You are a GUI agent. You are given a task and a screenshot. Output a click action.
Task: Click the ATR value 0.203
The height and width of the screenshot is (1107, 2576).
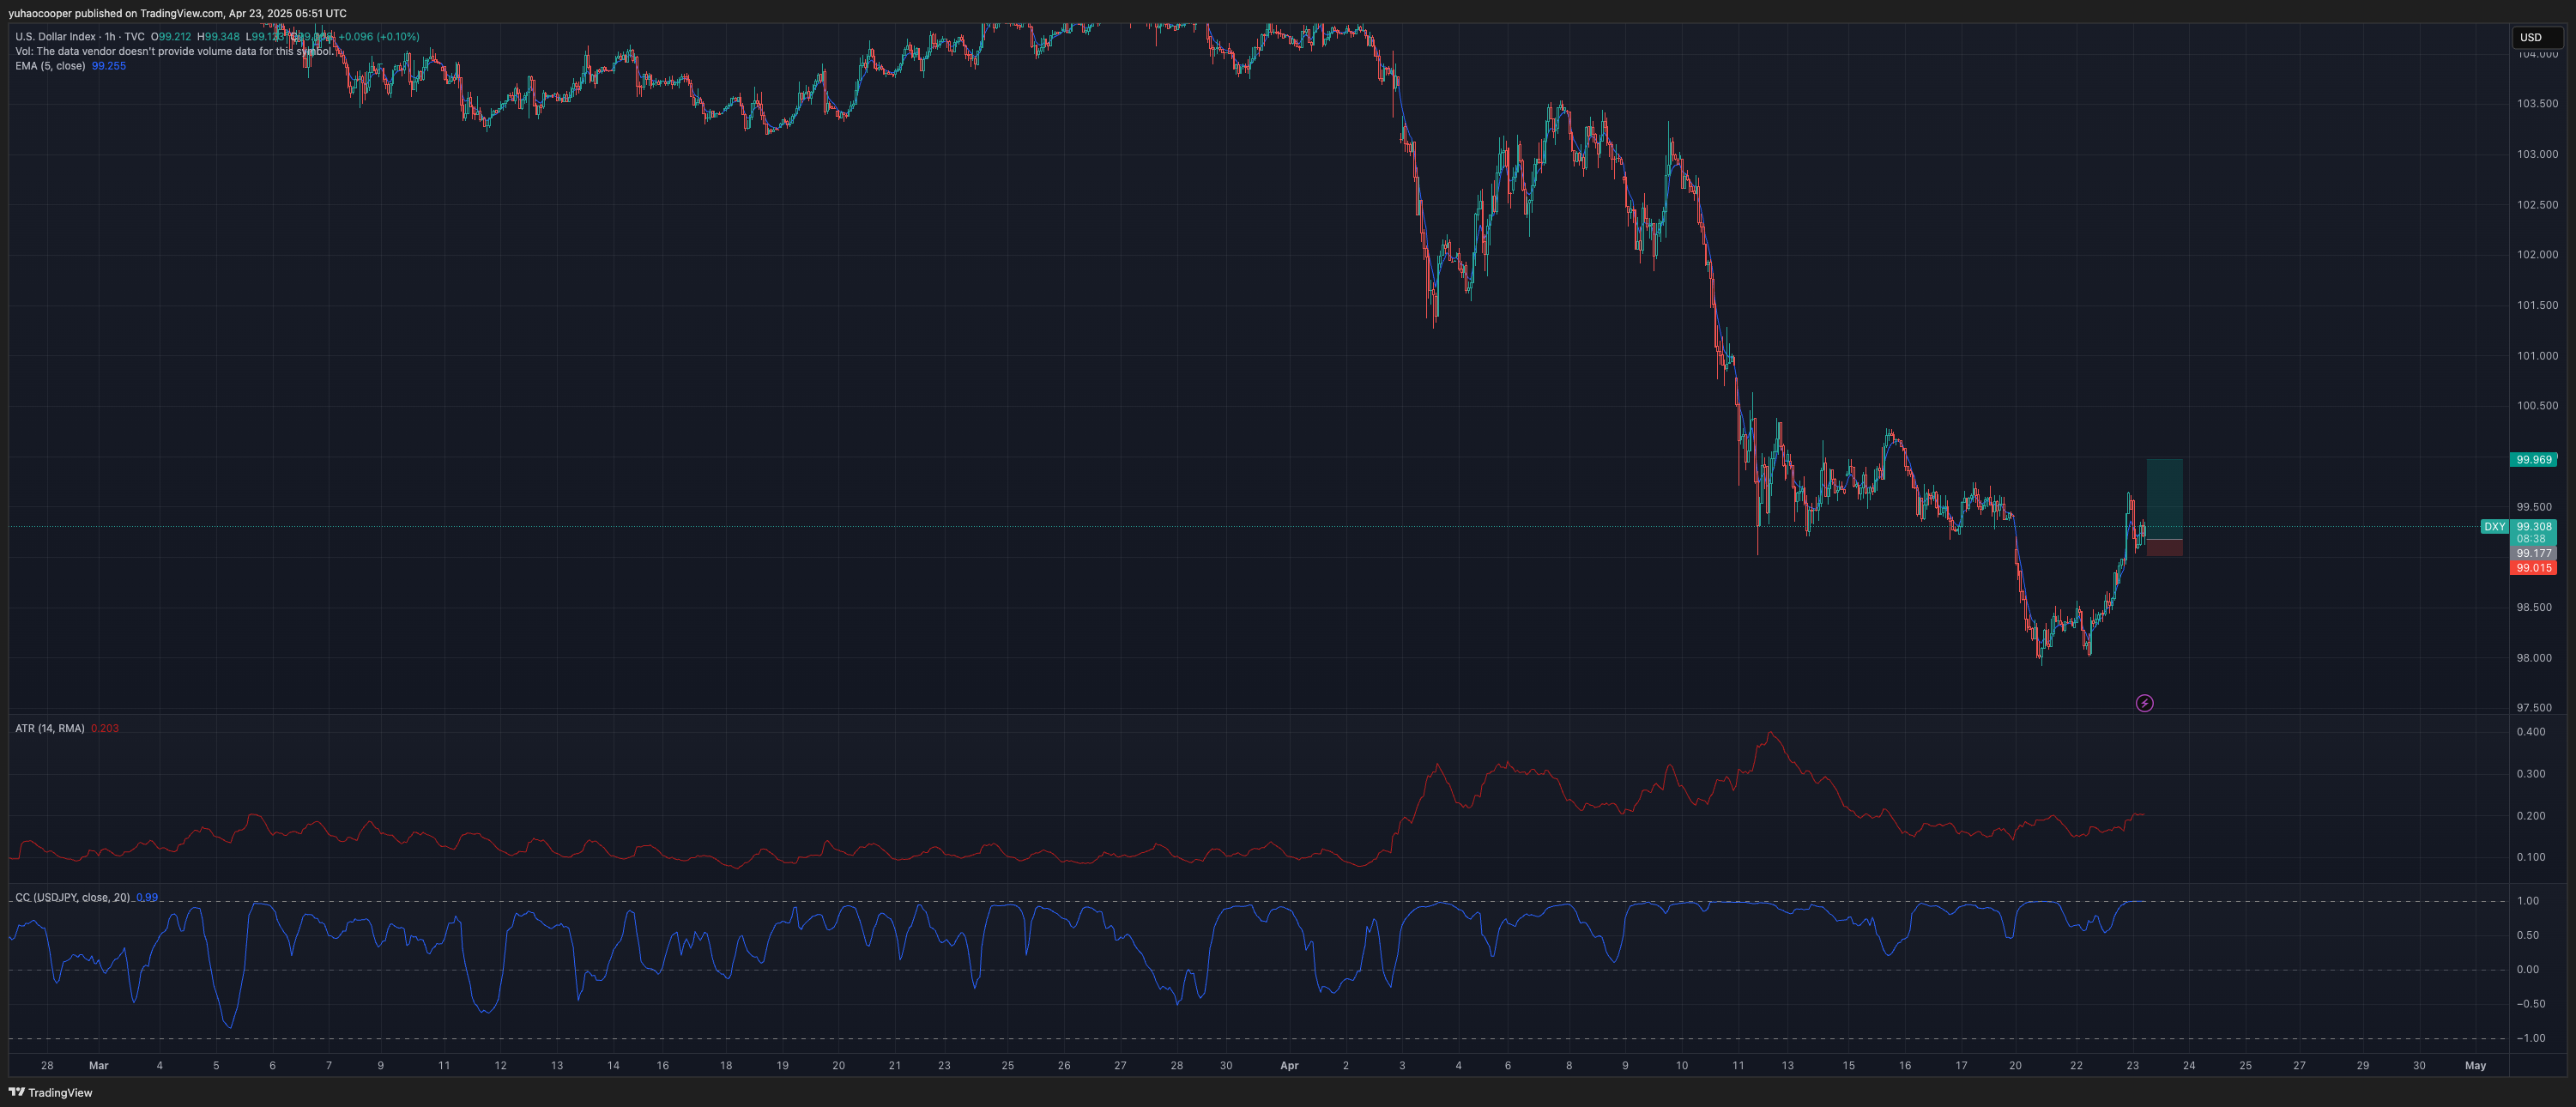(x=105, y=728)
